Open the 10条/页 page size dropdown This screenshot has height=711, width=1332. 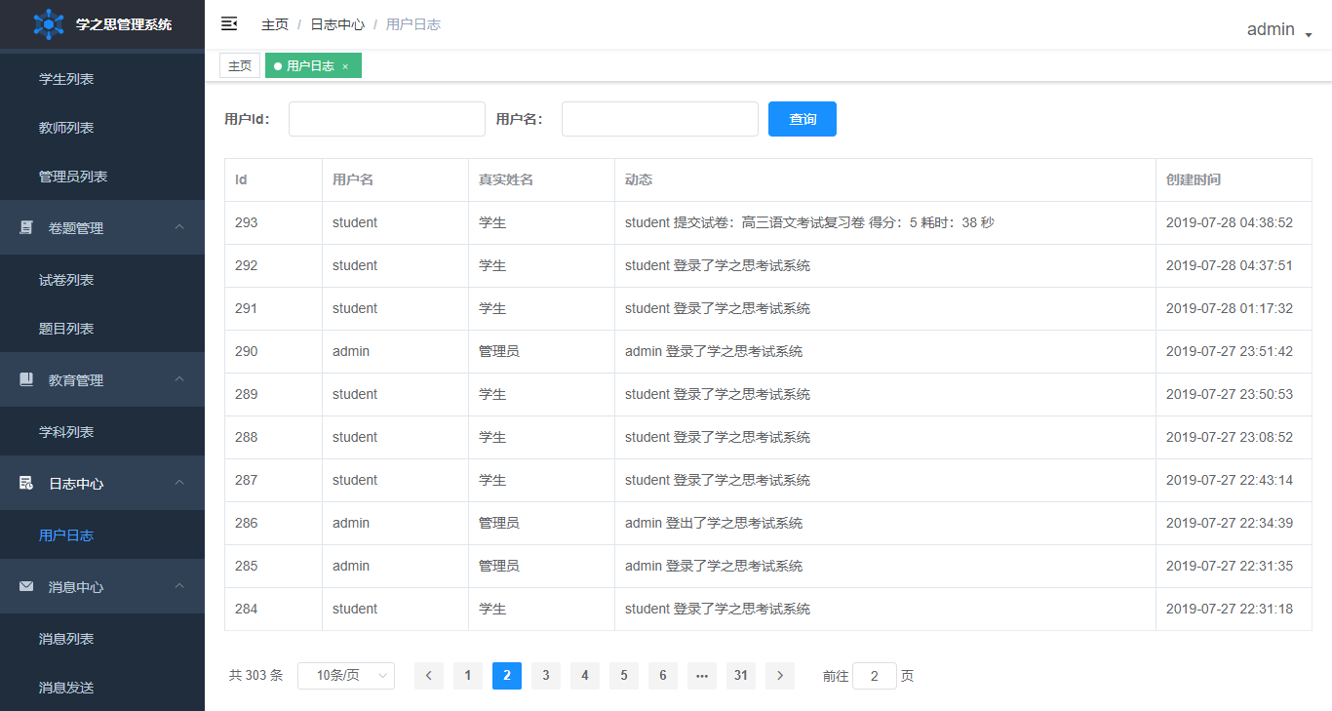pyautogui.click(x=345, y=676)
